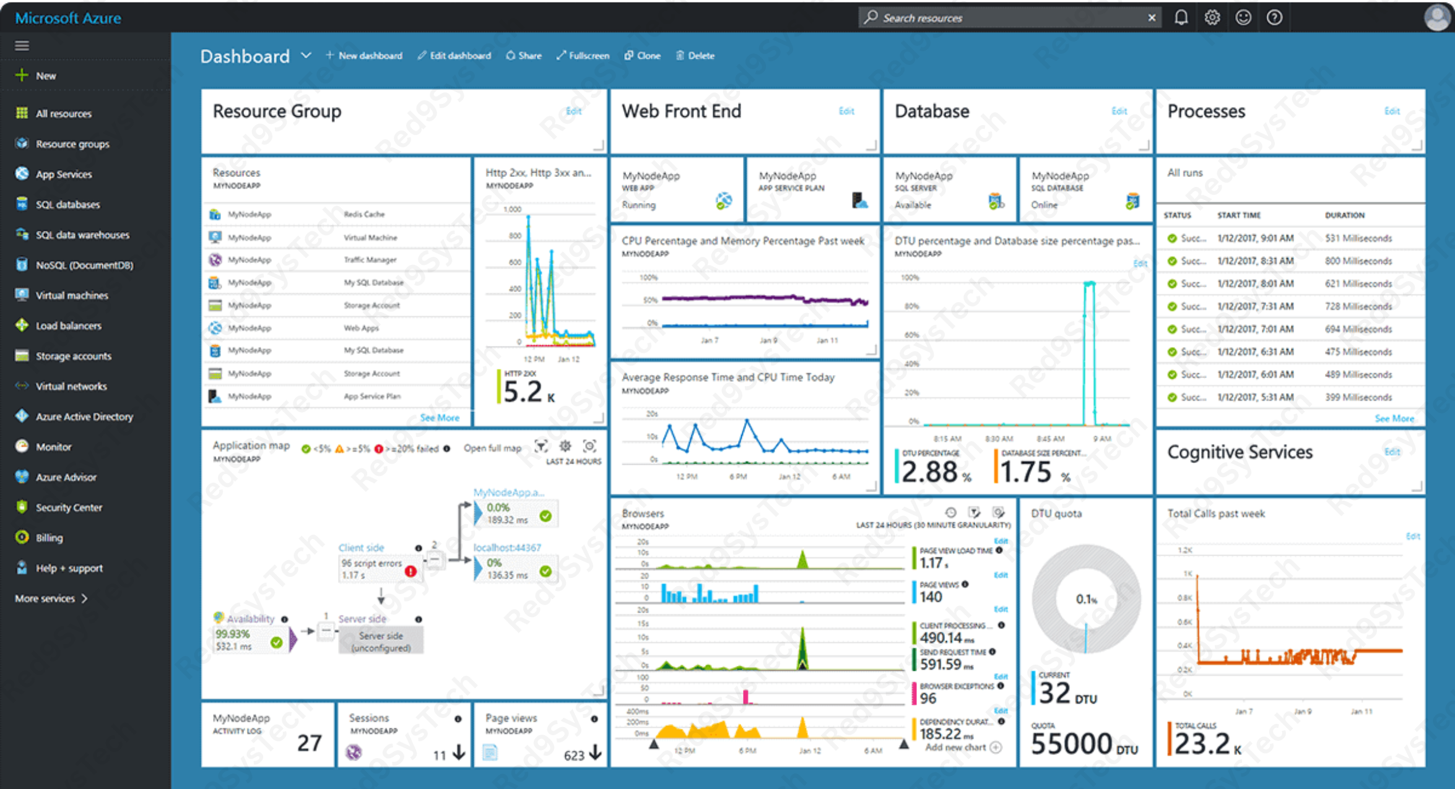Click Delete in dashboard toolbar
The image size is (1455, 789).
[x=695, y=56]
